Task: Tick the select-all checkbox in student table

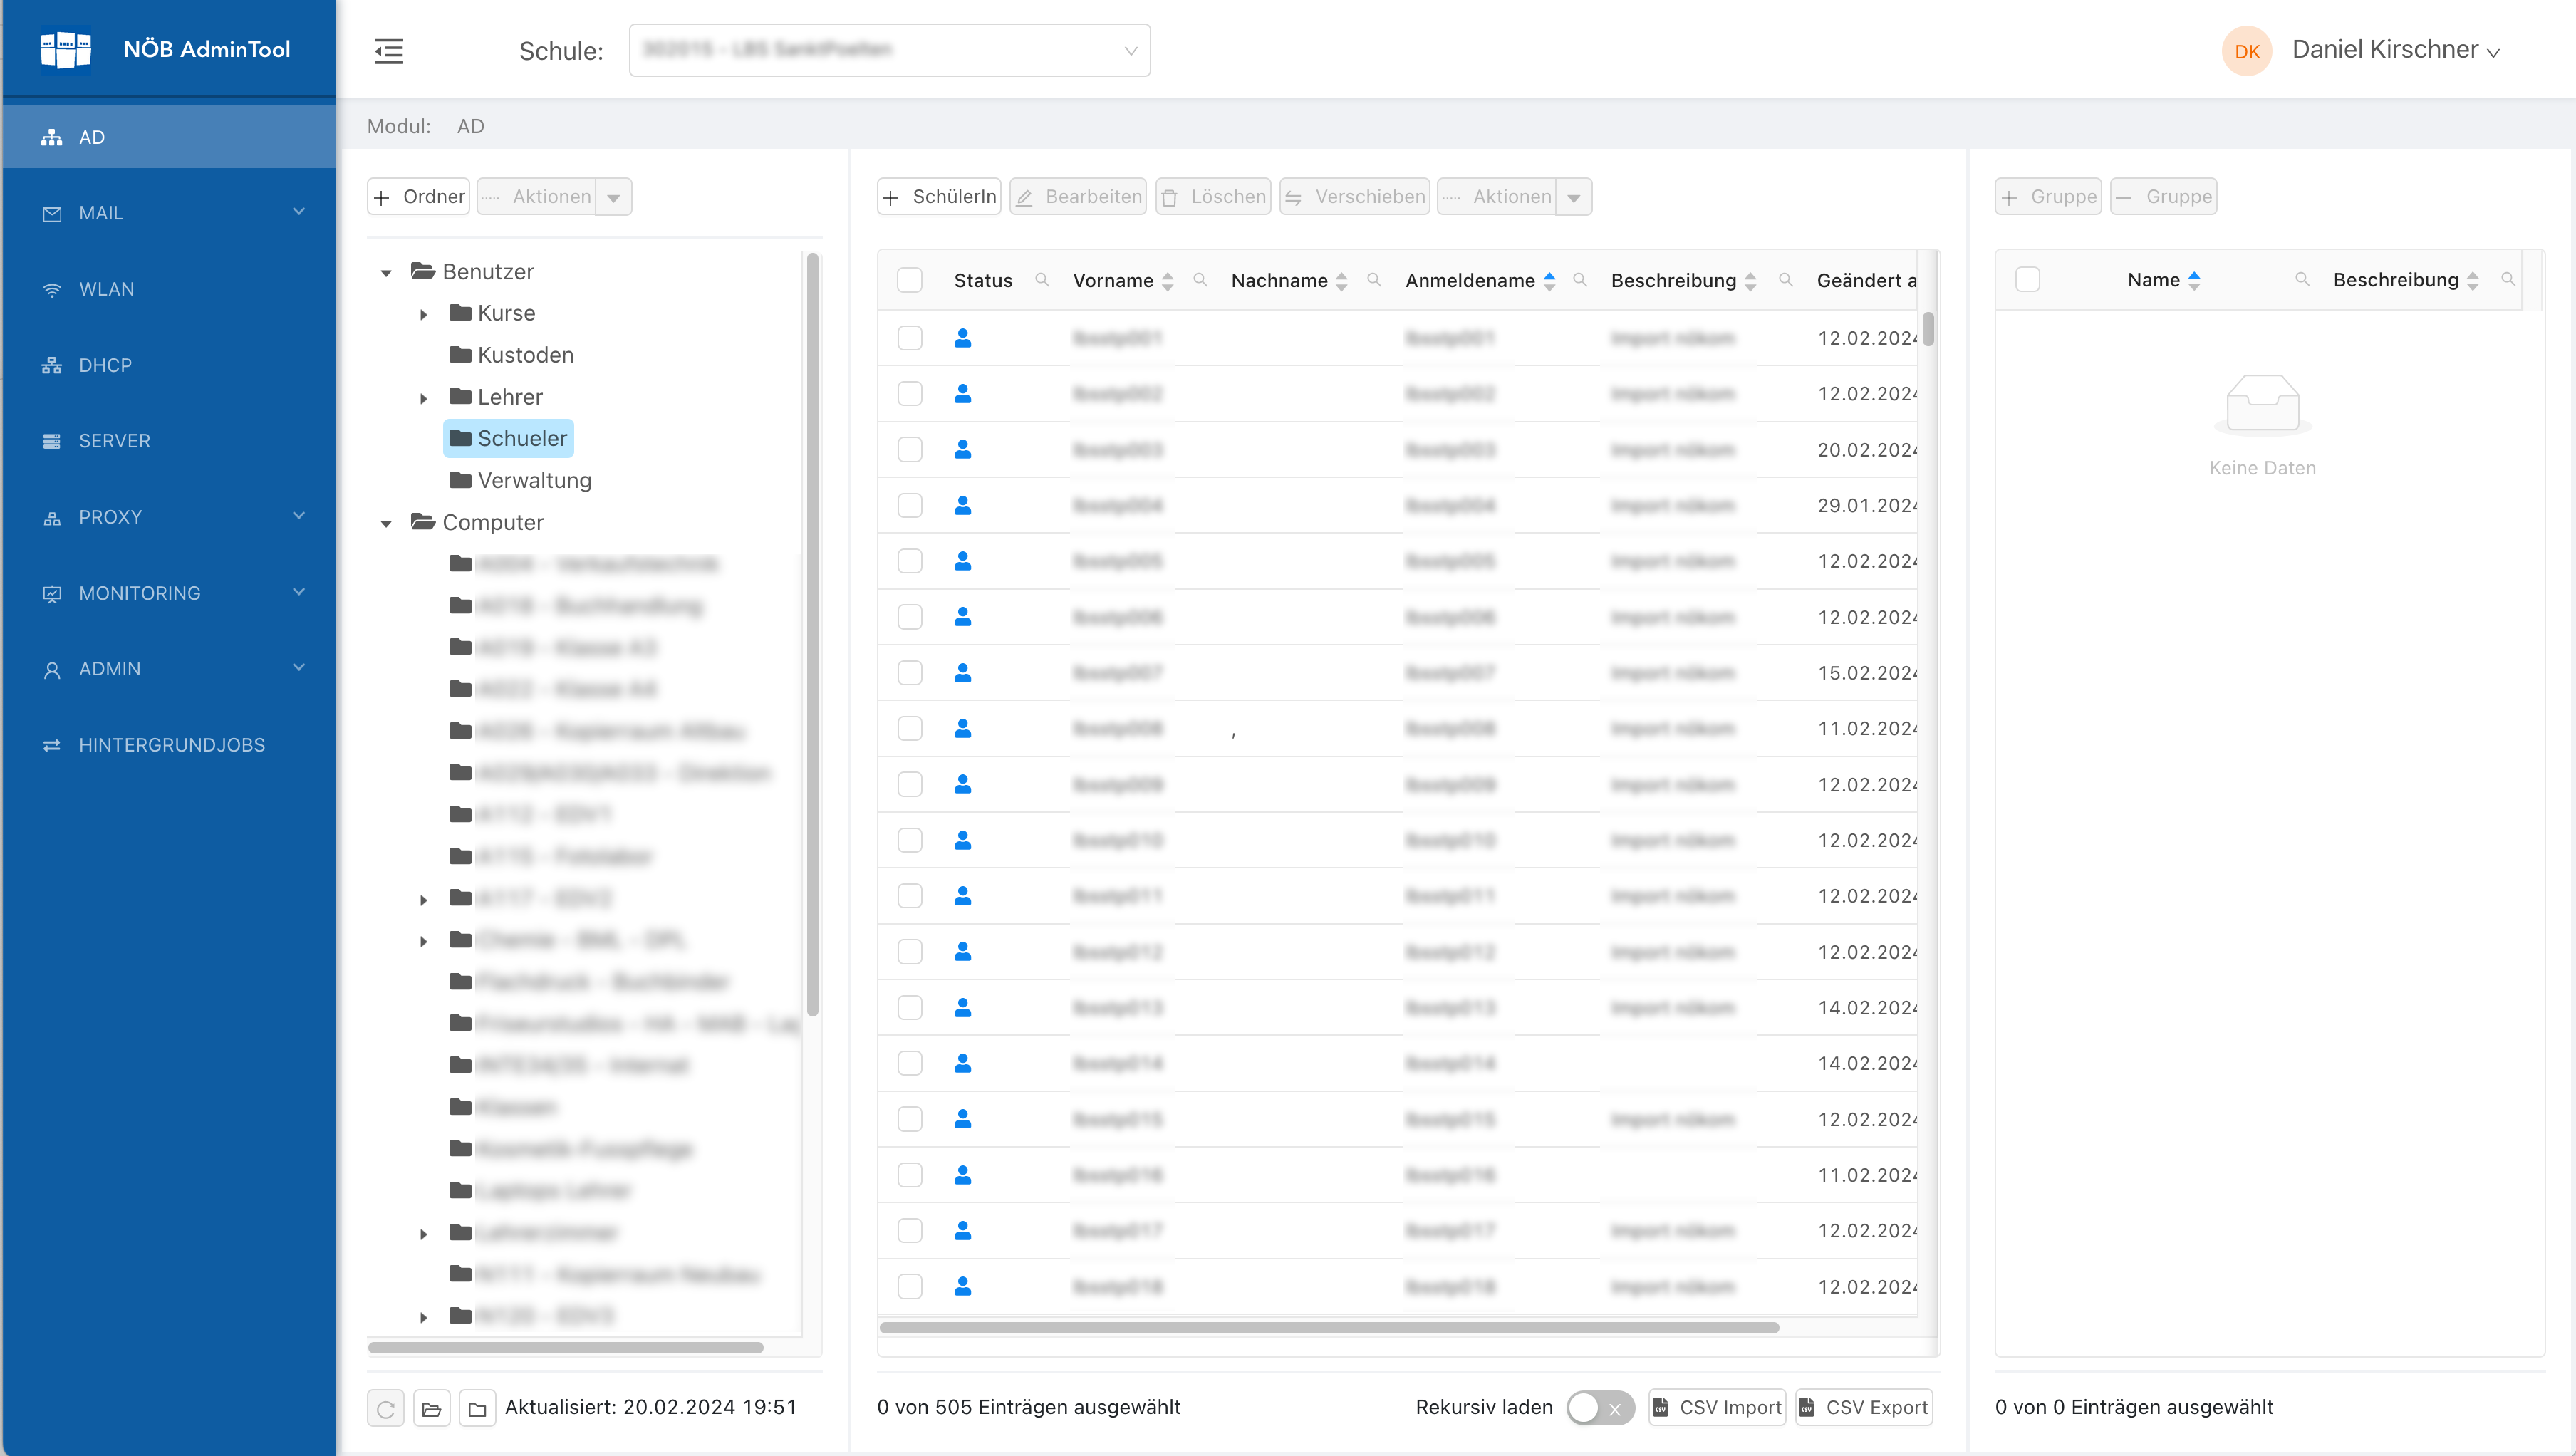Action: pos(909,280)
